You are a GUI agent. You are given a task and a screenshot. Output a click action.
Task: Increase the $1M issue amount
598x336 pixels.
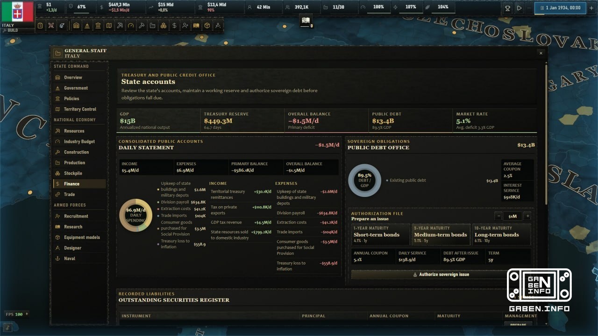point(527,216)
